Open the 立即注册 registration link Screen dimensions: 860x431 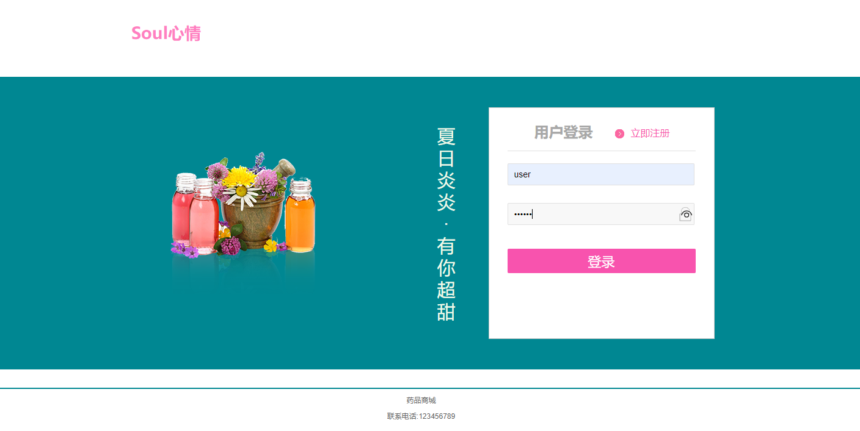tap(649, 133)
